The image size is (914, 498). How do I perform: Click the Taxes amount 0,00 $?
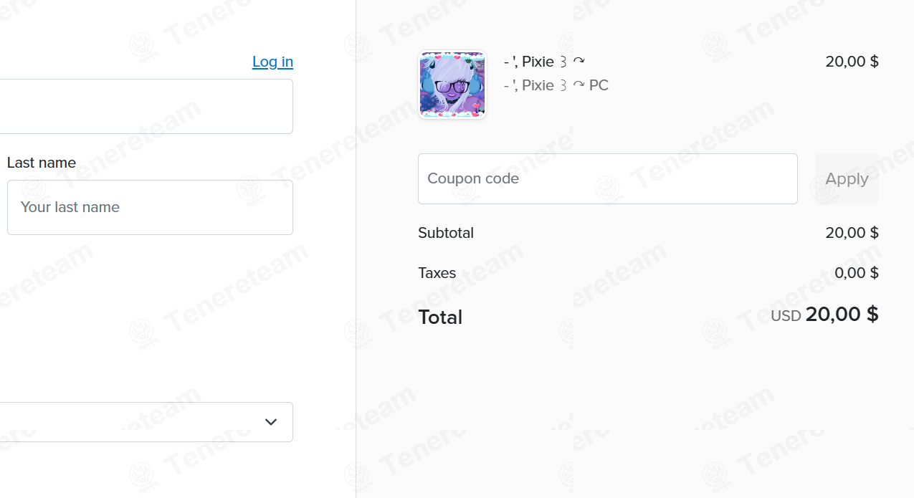[857, 273]
